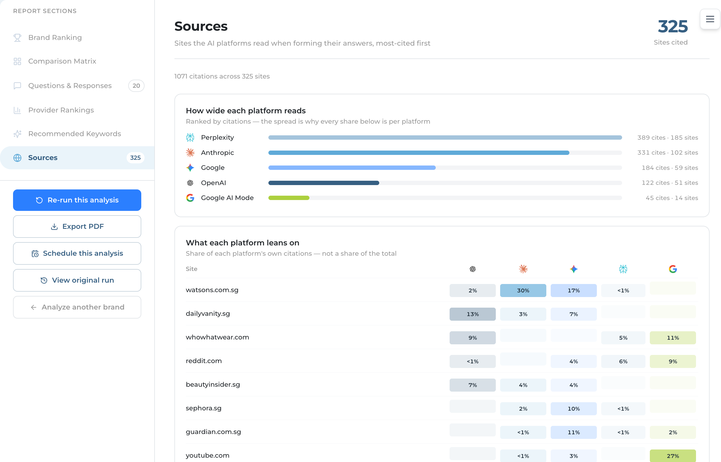The height and width of the screenshot is (462, 721).
Task: Click the Google AI Mode logo in list
Action: pyautogui.click(x=190, y=198)
